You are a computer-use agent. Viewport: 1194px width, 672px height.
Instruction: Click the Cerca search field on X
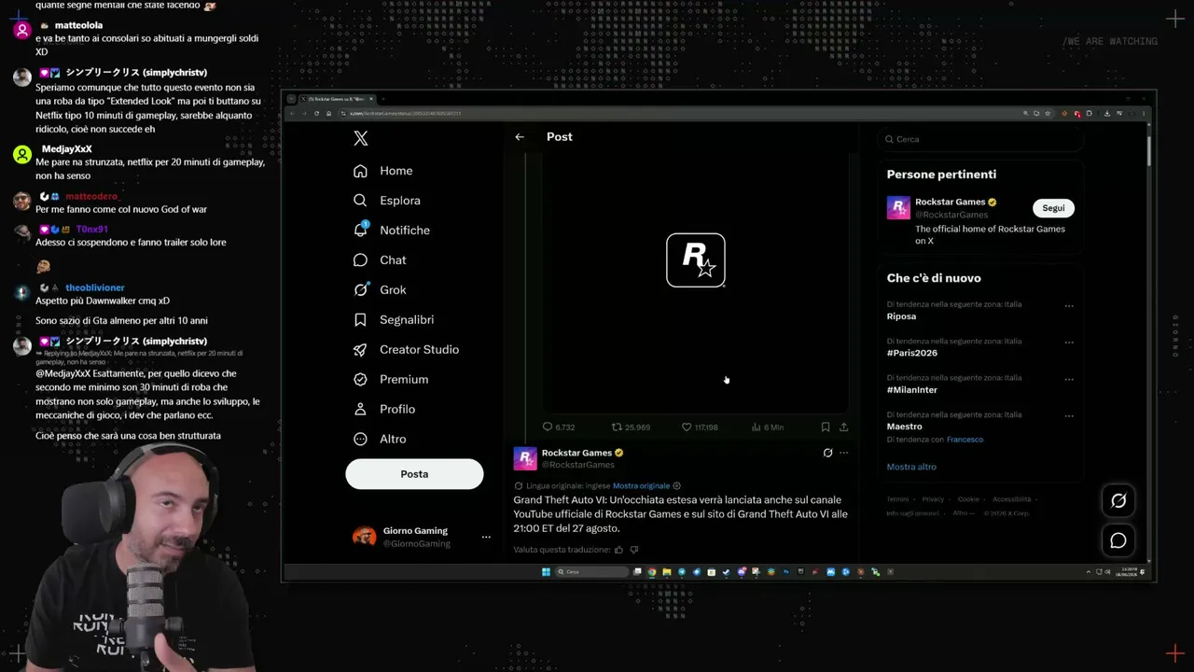[x=979, y=139]
